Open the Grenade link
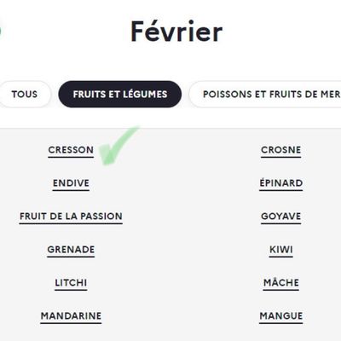Screen dimensions: 341x341 pyautogui.click(x=71, y=250)
